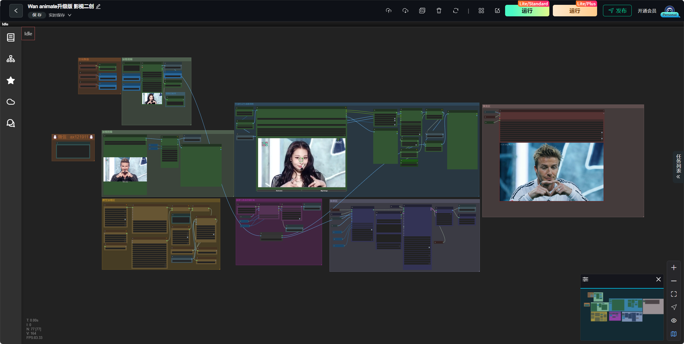Open the 开通会员 menu item
The image size is (684, 344).
click(647, 11)
